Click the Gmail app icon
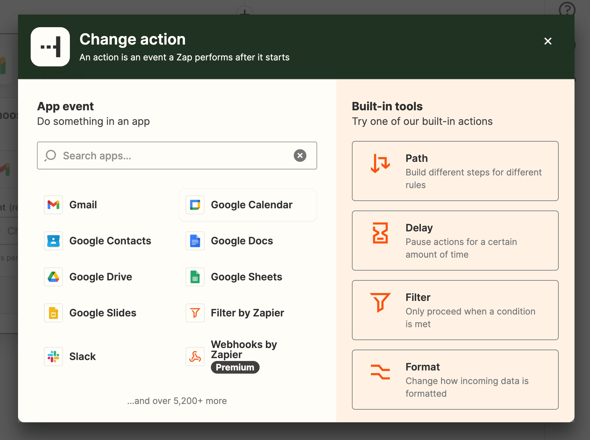This screenshot has width=590, height=440. [53, 205]
